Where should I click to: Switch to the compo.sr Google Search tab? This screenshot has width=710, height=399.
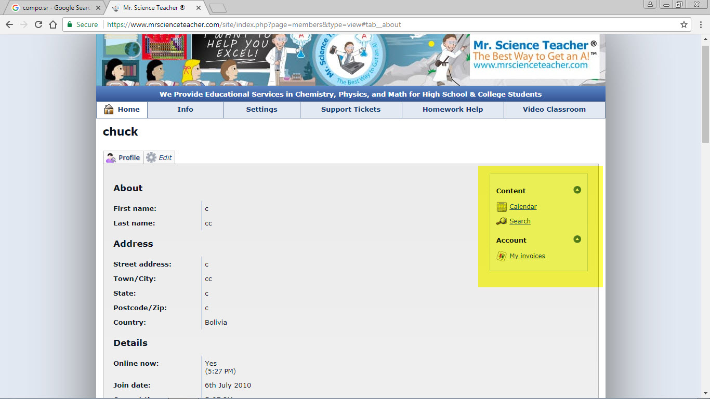pyautogui.click(x=55, y=8)
